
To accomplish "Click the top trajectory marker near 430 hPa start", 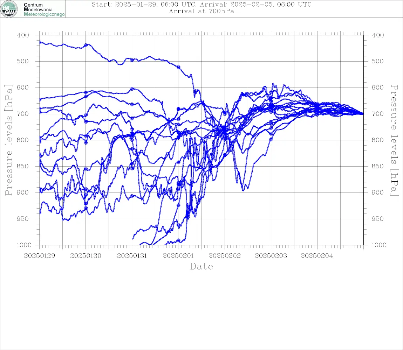I will (x=40, y=42).
